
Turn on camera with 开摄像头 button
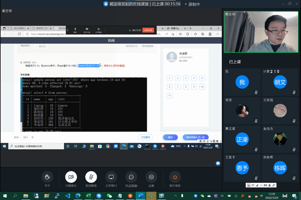point(70,177)
